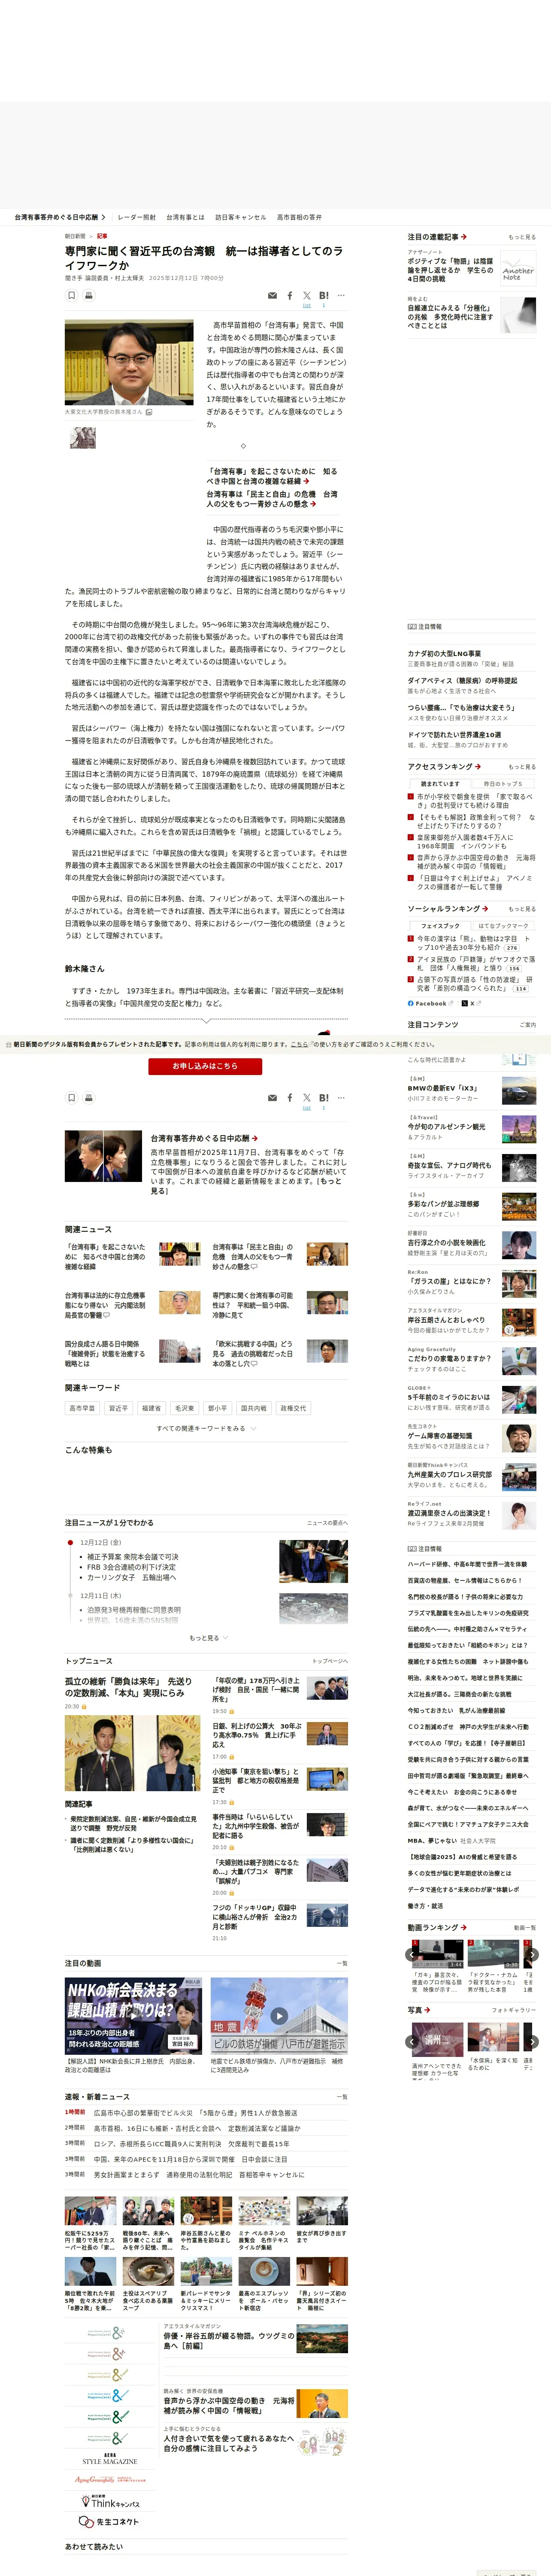Open ニュースの要点へ link
This screenshot has width=551, height=2576.
click(x=328, y=1523)
